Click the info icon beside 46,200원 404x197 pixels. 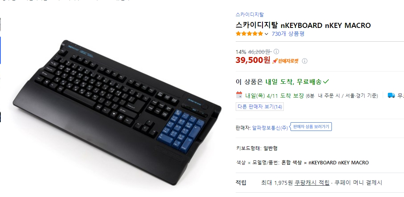tap(276, 52)
